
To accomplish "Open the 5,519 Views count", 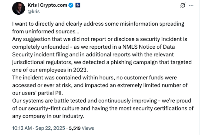I will (x=74, y=128).
